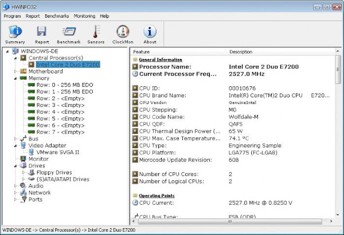
Task: Show the About info icon
Action: point(150,31)
